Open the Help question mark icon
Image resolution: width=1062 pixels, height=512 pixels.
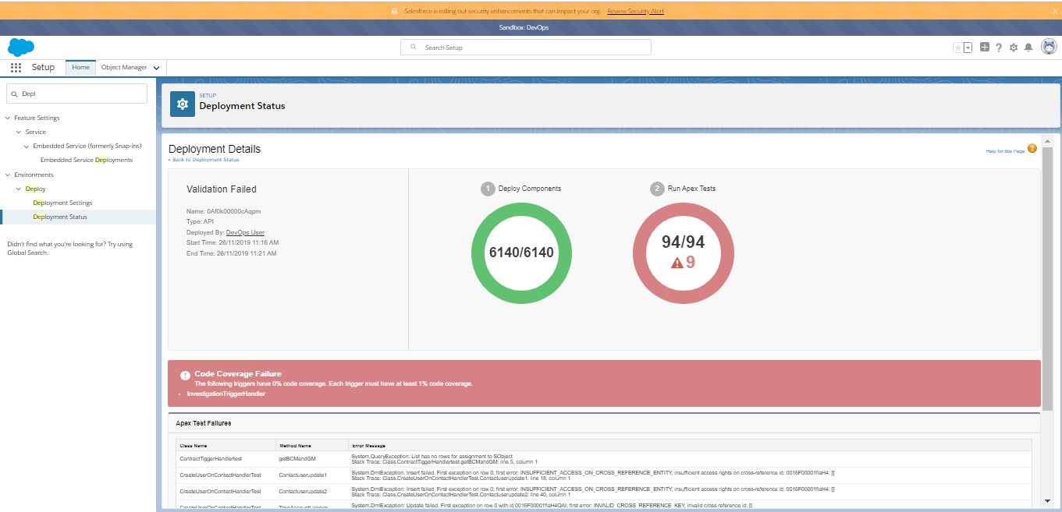coord(999,48)
